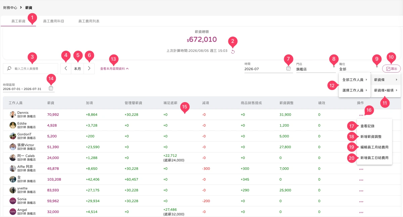Switch to the 員工費用列表 tab
The image size is (403, 217).
point(89,21)
